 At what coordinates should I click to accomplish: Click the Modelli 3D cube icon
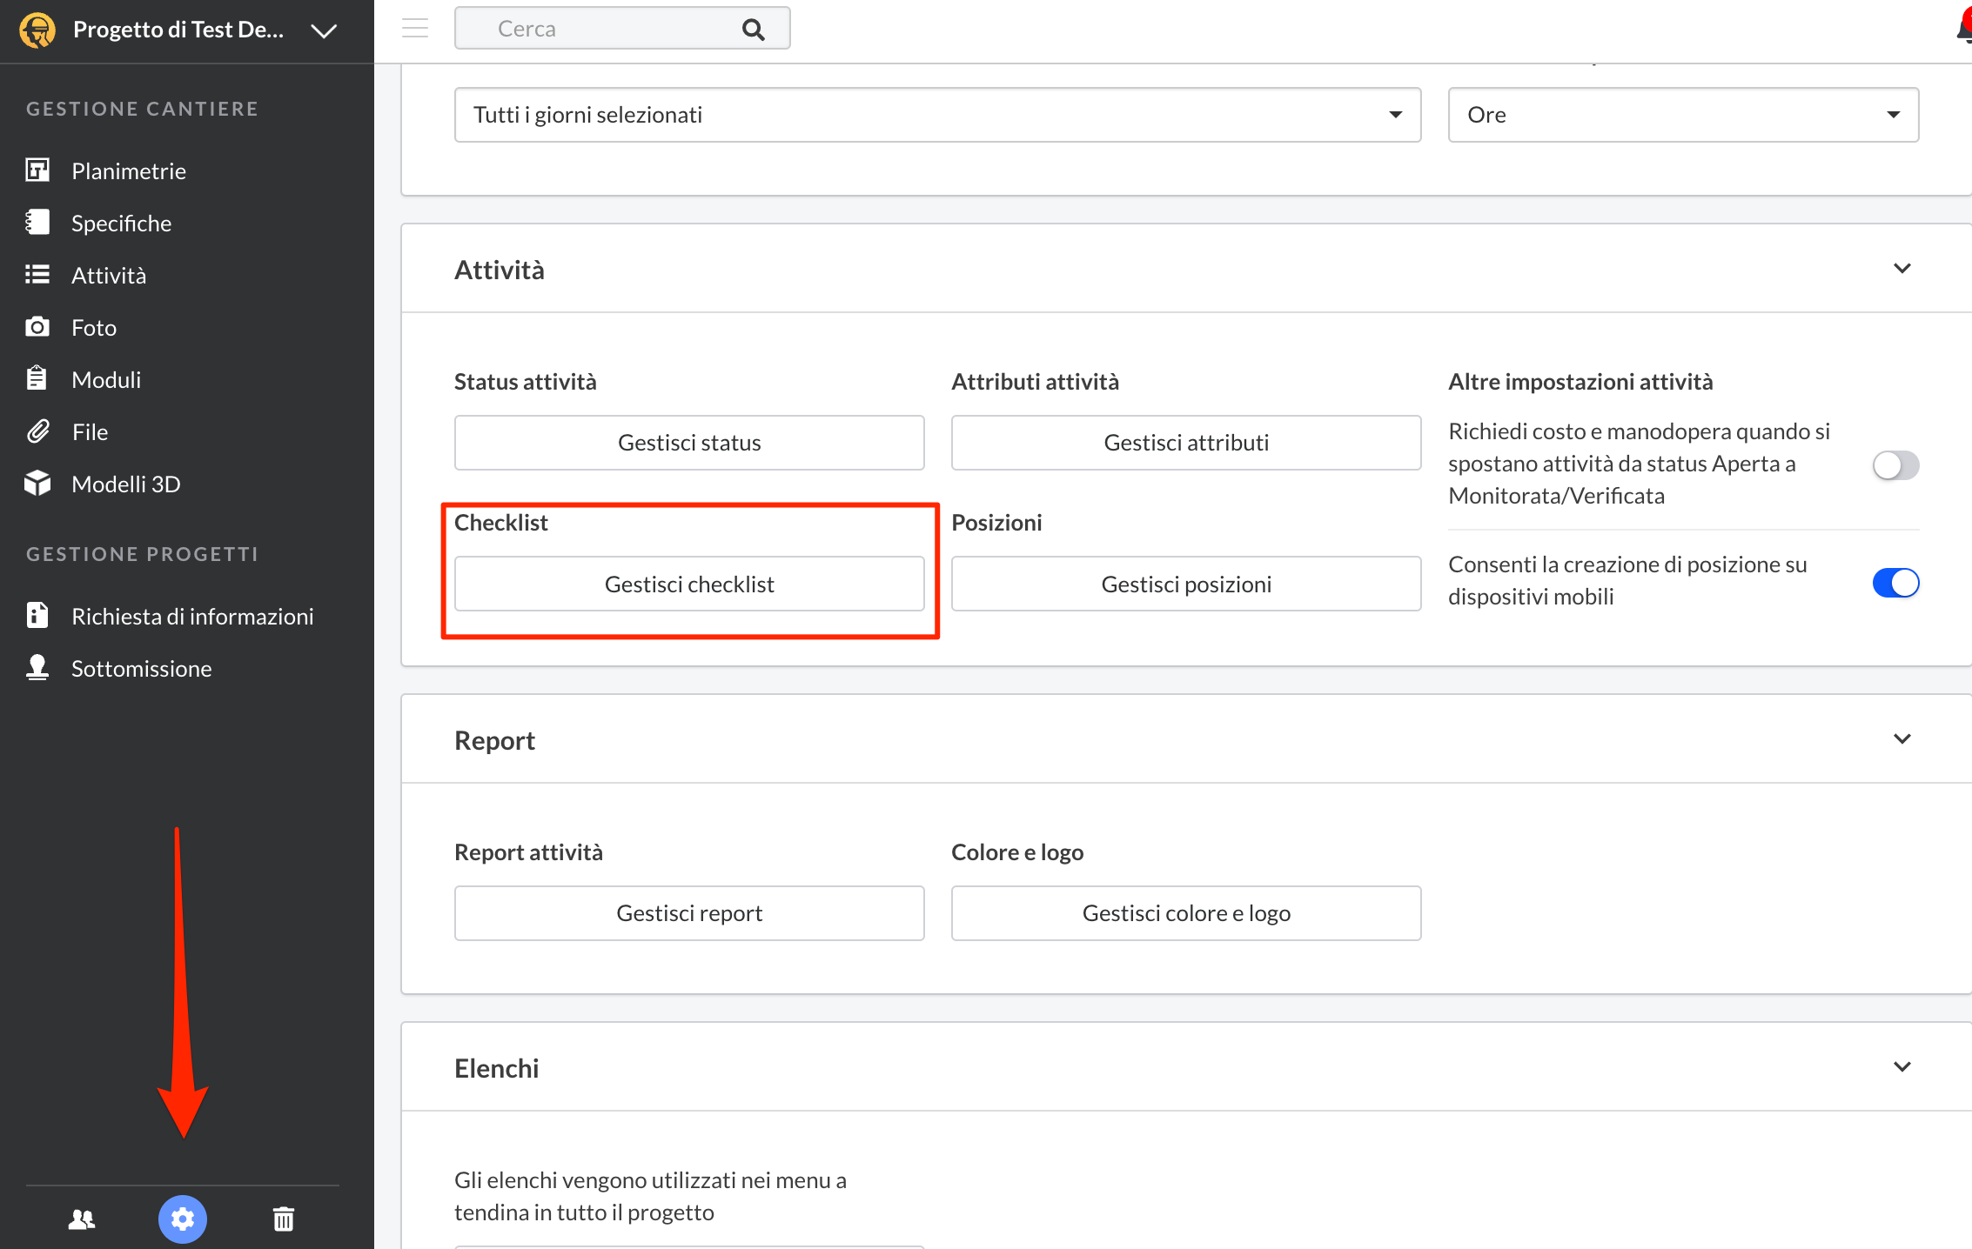click(x=37, y=483)
